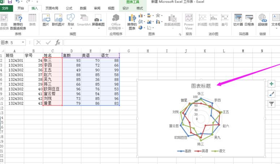Image resolution: width=280 pixels, height=164 pixels.
Task: Click the 英语 legend entry
Action: (201, 151)
